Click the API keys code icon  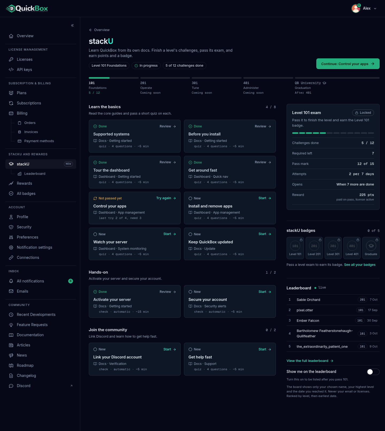point(11,70)
